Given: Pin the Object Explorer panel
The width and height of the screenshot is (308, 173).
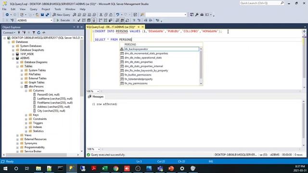Looking at the screenshot, I should point(78,27).
